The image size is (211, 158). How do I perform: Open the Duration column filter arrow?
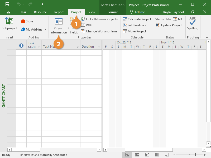coord(99,47)
